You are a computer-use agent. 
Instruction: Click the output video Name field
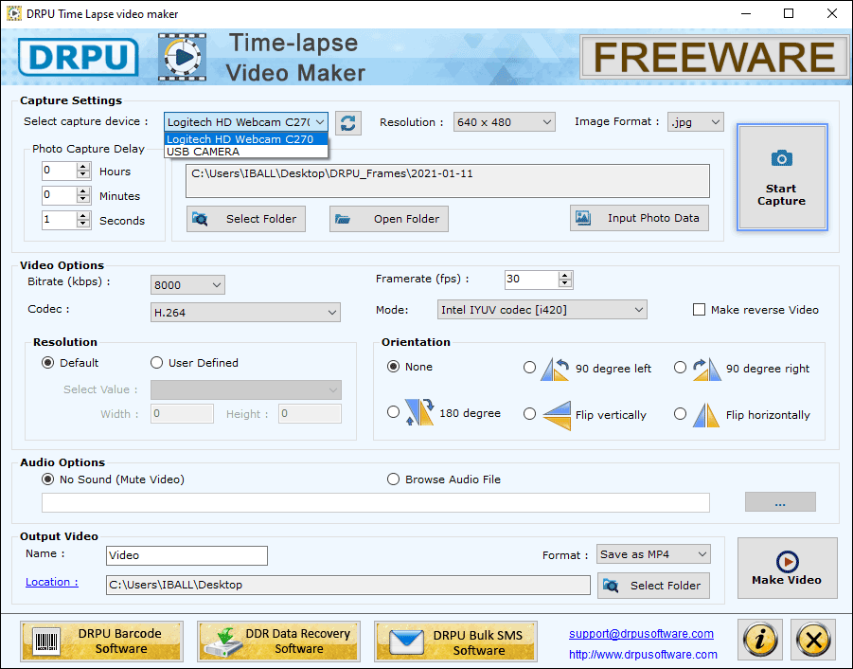187,555
